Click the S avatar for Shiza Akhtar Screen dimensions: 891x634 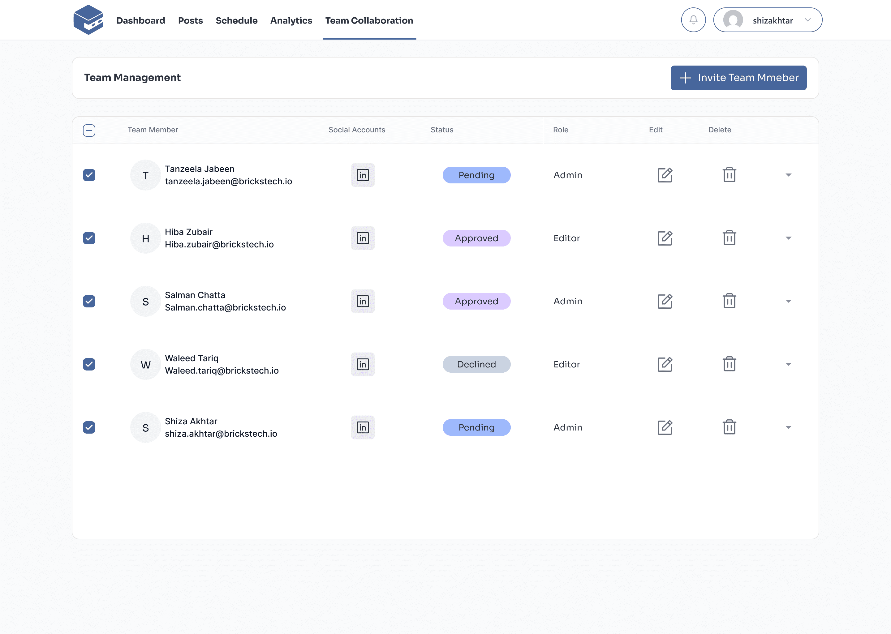coord(145,427)
